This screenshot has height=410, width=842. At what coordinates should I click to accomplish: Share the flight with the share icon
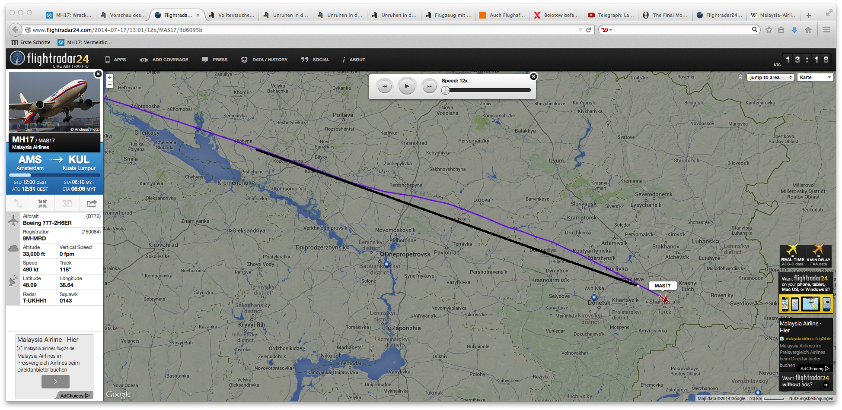tap(92, 203)
